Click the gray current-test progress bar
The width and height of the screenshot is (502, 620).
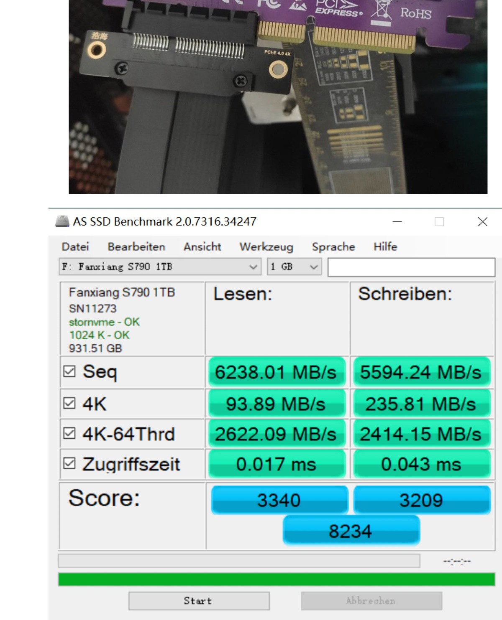[x=239, y=561]
